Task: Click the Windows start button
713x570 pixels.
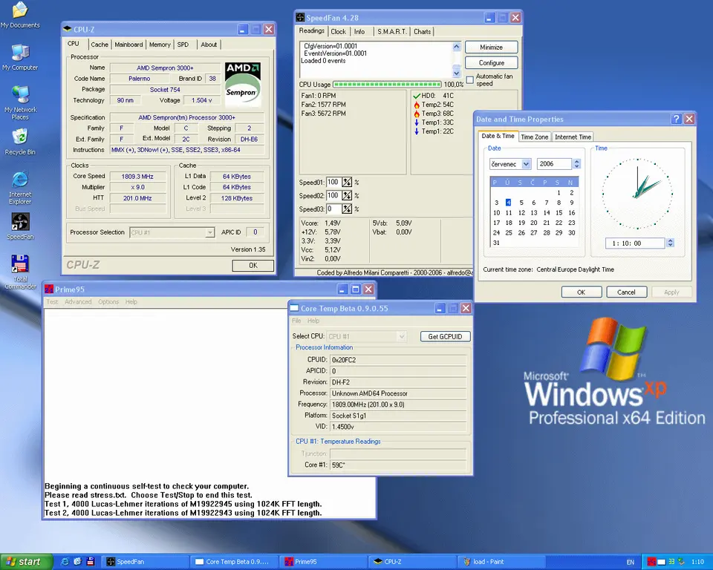Action: [27, 562]
